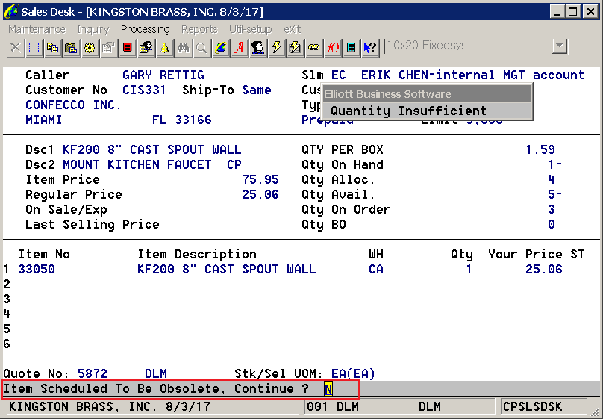Click the red f() function icon
This screenshot has width=603, height=419.
333,48
